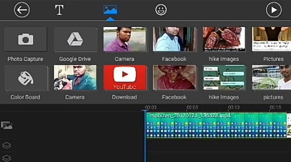Play the video preview
The image size is (291, 162).
click(x=274, y=10)
